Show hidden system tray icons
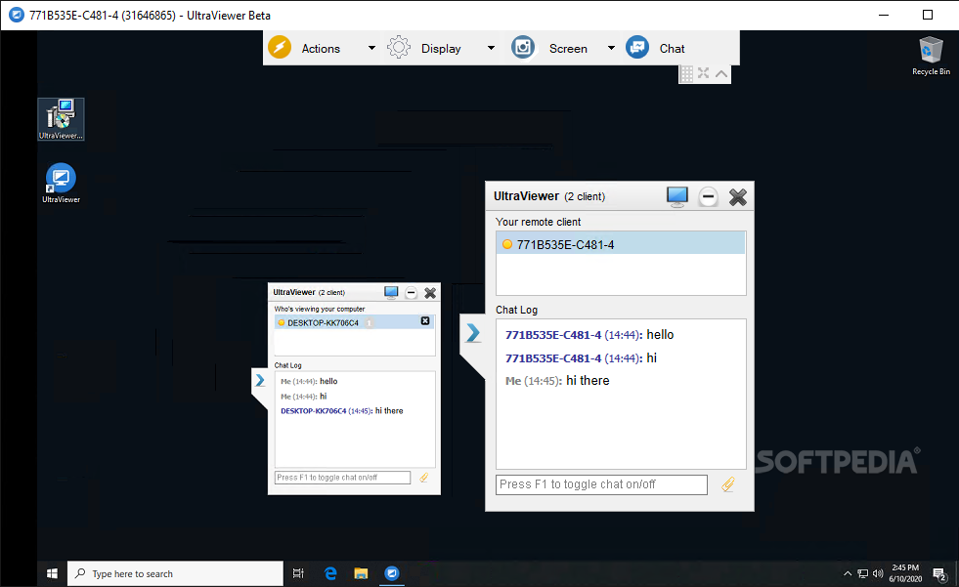This screenshot has width=959, height=587. pyautogui.click(x=848, y=573)
